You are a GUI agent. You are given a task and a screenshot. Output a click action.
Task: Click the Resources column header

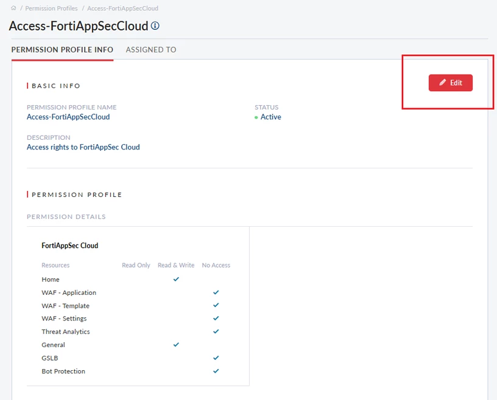click(x=55, y=265)
